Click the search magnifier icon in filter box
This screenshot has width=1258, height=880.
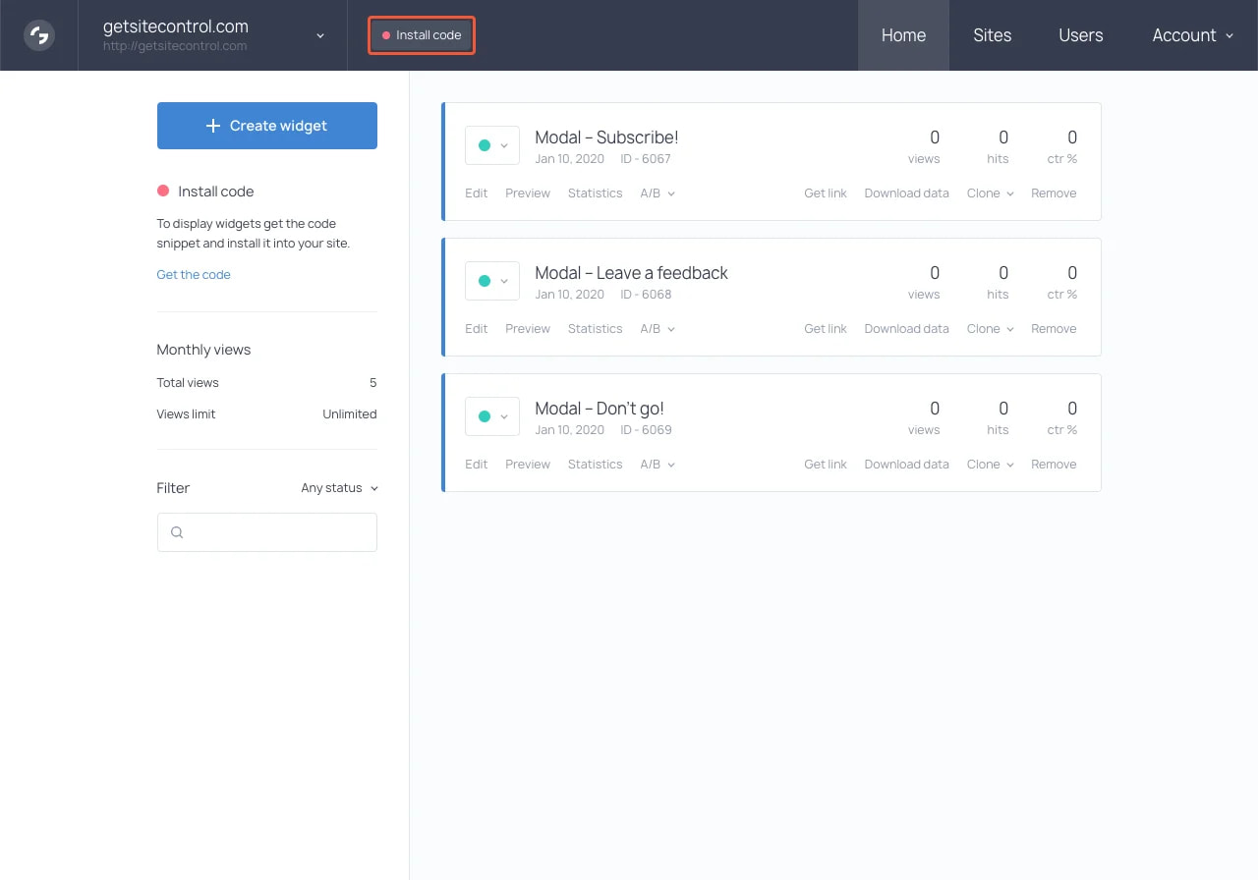coord(177,532)
